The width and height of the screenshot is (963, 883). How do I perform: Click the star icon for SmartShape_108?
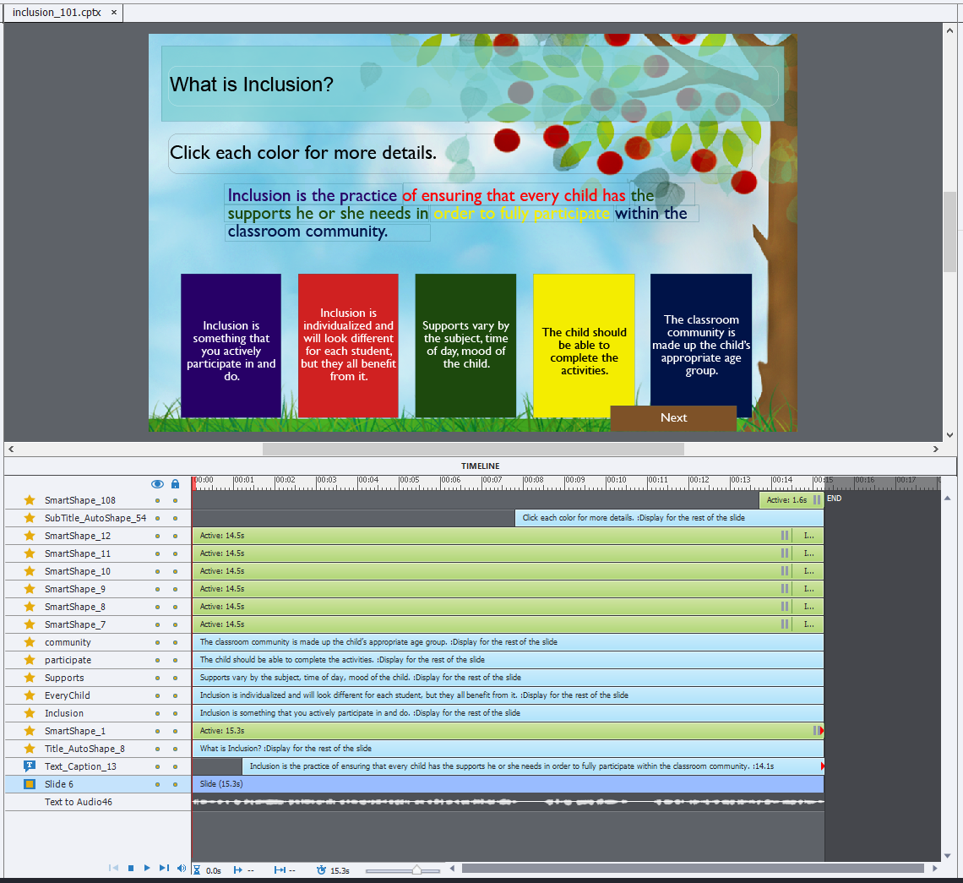pyautogui.click(x=30, y=500)
